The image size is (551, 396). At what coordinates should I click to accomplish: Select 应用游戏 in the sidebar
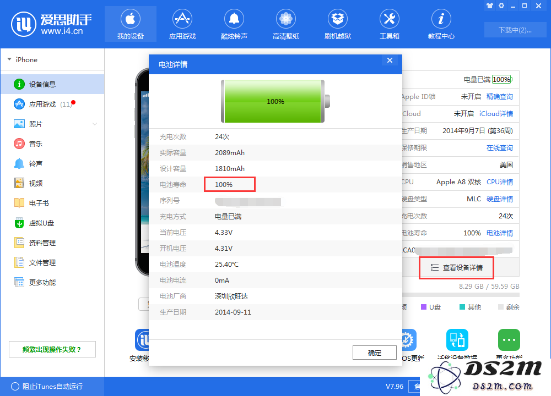pos(52,104)
